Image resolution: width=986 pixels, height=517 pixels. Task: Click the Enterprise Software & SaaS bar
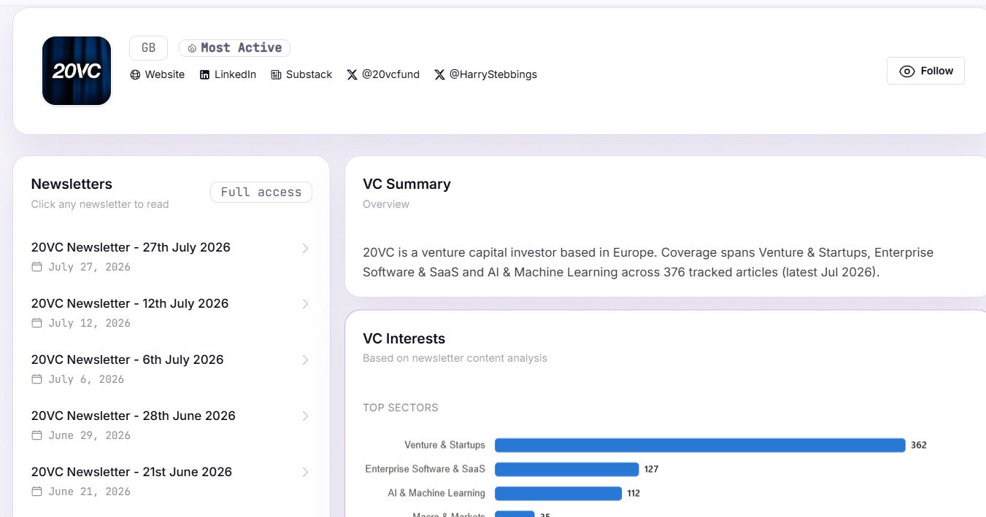(x=567, y=469)
